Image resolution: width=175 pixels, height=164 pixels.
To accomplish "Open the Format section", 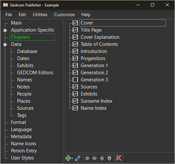I will click(x=19, y=122).
